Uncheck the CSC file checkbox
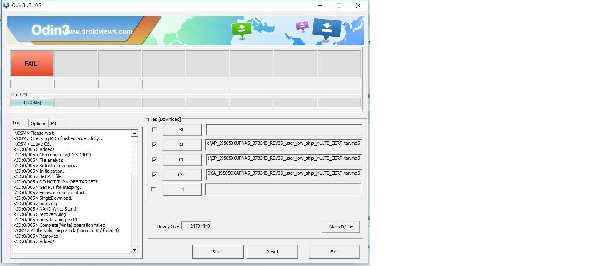The height and width of the screenshot is (266, 605). (x=154, y=175)
